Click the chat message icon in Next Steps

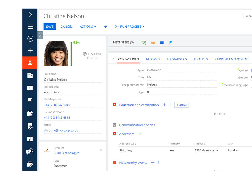pos(162,43)
